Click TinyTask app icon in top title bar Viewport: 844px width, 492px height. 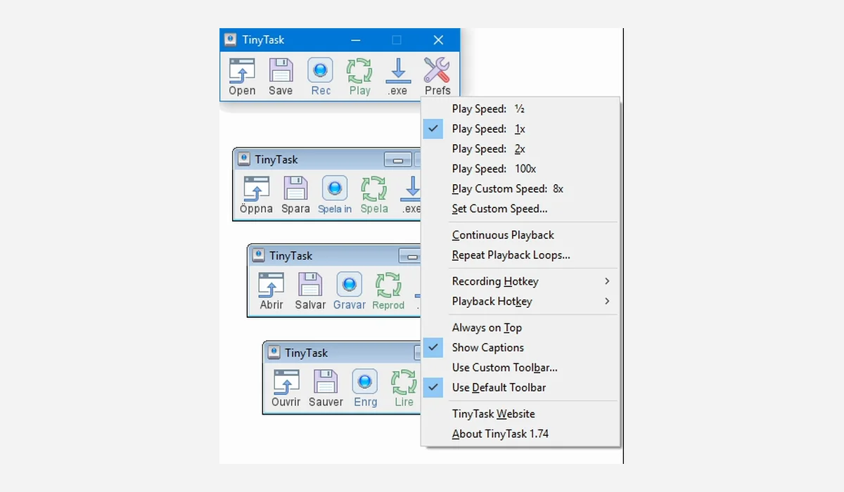[x=230, y=40]
